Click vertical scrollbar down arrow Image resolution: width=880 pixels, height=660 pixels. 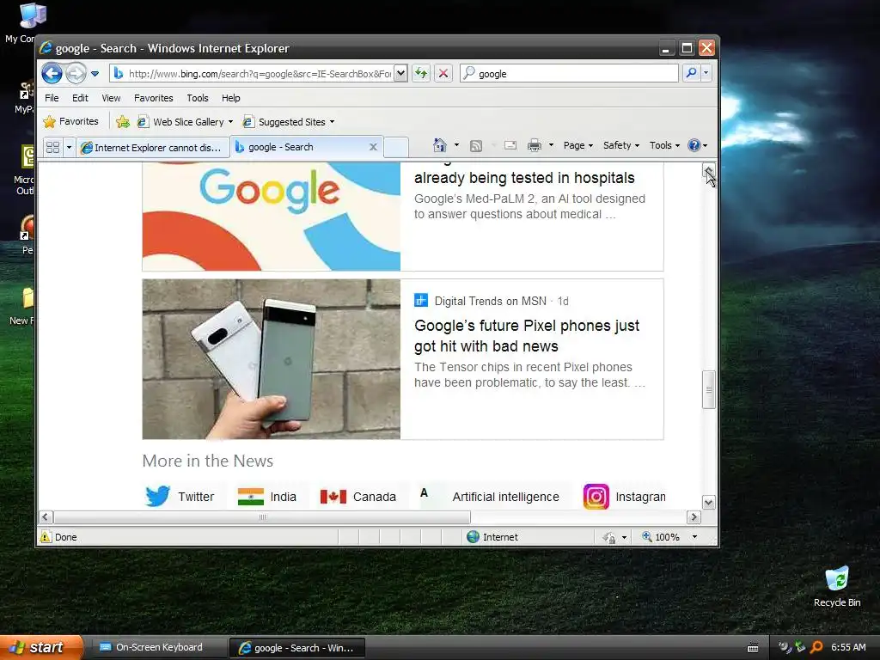point(708,502)
